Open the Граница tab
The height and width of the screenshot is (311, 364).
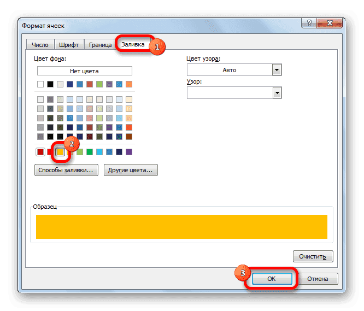tap(100, 45)
